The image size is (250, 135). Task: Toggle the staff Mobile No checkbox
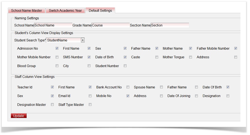[128, 96]
